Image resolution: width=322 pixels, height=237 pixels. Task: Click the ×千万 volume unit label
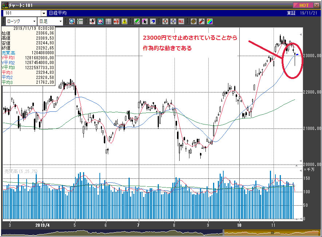tap(309, 170)
